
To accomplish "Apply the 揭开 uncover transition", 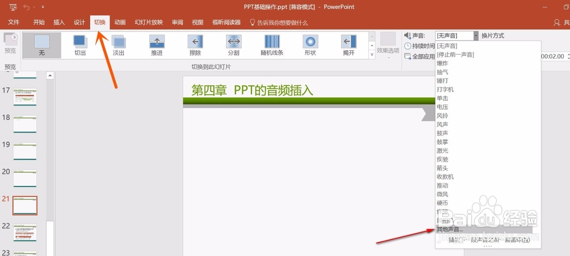I will (x=349, y=45).
